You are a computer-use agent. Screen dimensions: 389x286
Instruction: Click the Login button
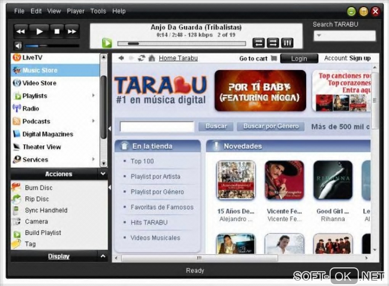[299, 59]
